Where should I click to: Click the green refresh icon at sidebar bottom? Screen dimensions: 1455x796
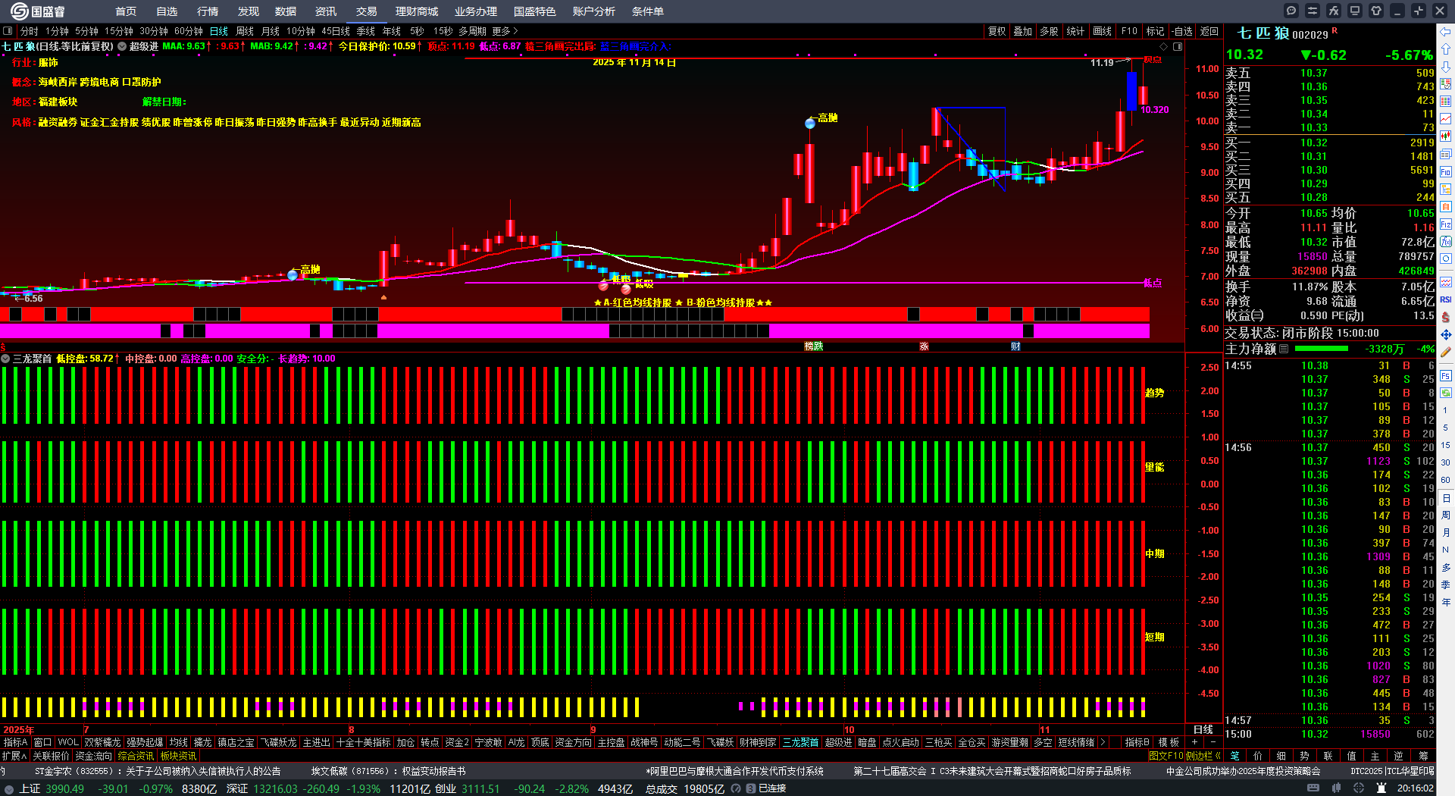1446,393
